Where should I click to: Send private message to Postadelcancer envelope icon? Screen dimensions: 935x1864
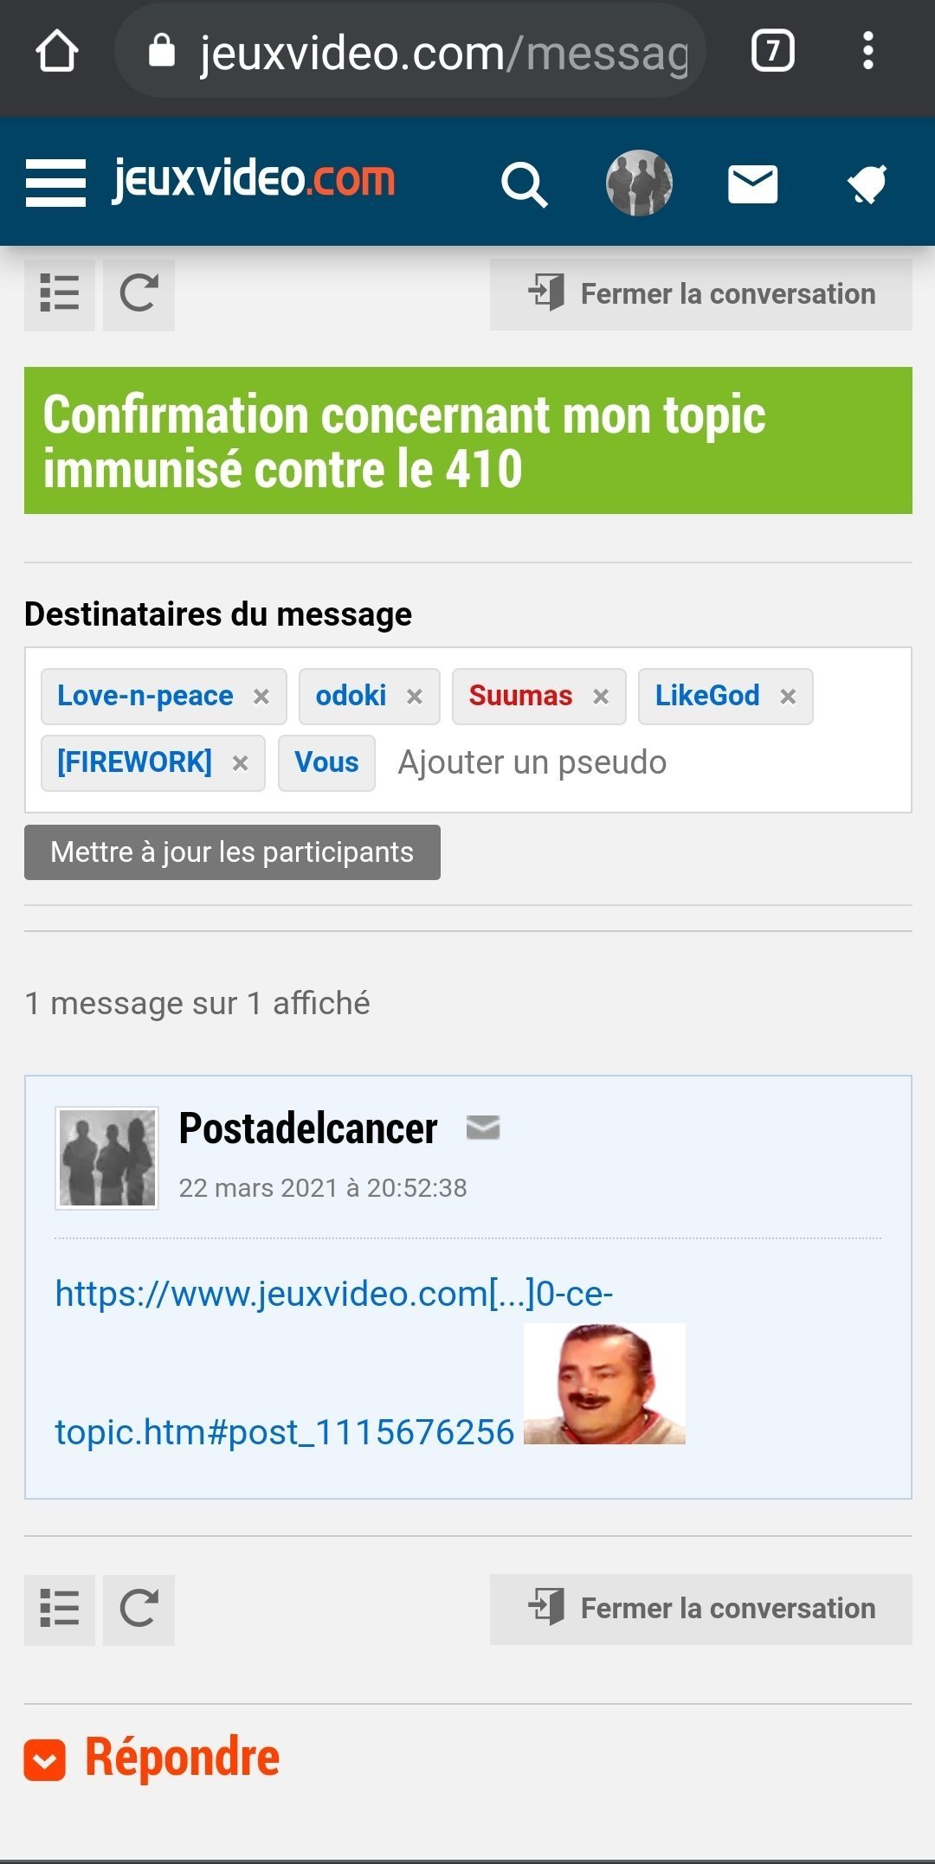[483, 1128]
